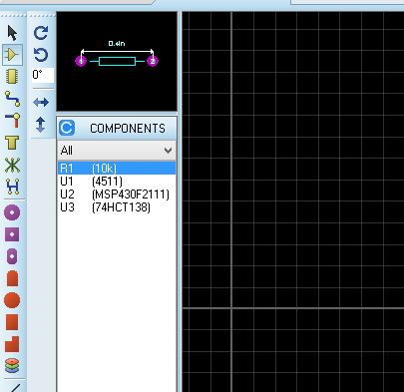The width and height of the screenshot is (404, 392).
Task: Rotate the part clockwise
Action: click(41, 33)
